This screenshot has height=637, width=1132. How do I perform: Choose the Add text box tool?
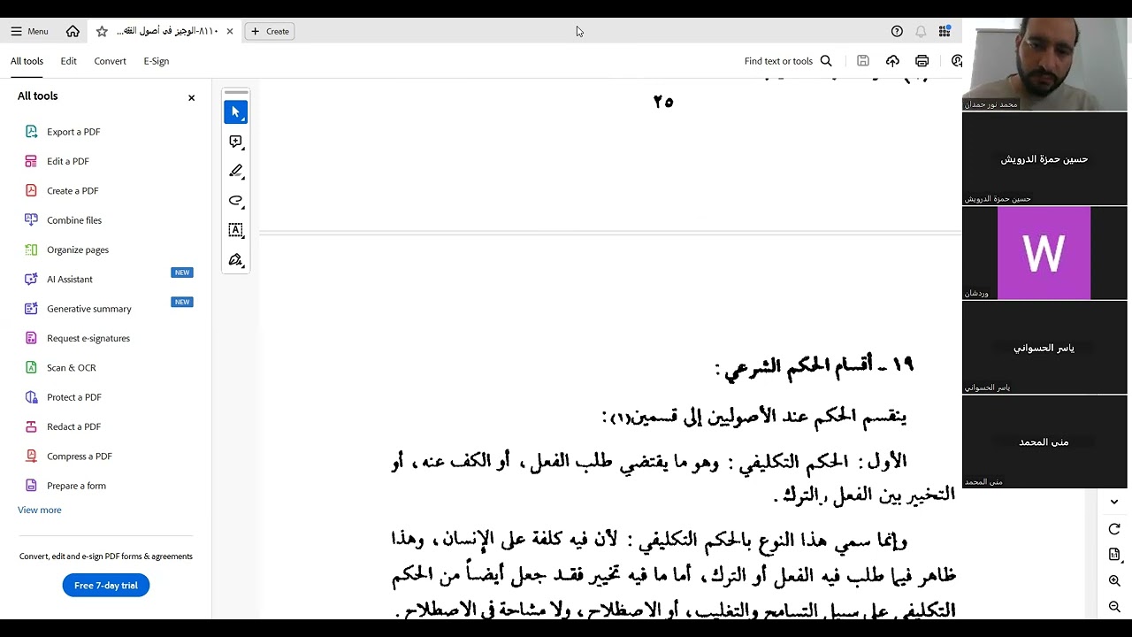point(235,230)
